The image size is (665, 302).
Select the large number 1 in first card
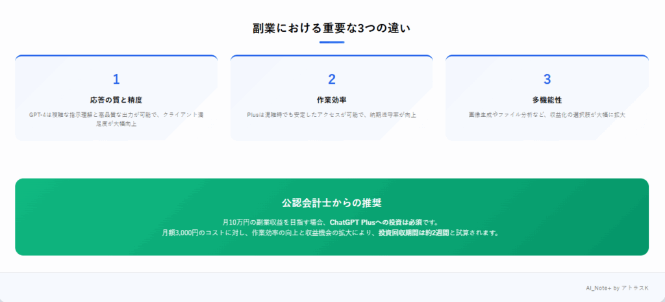116,79
